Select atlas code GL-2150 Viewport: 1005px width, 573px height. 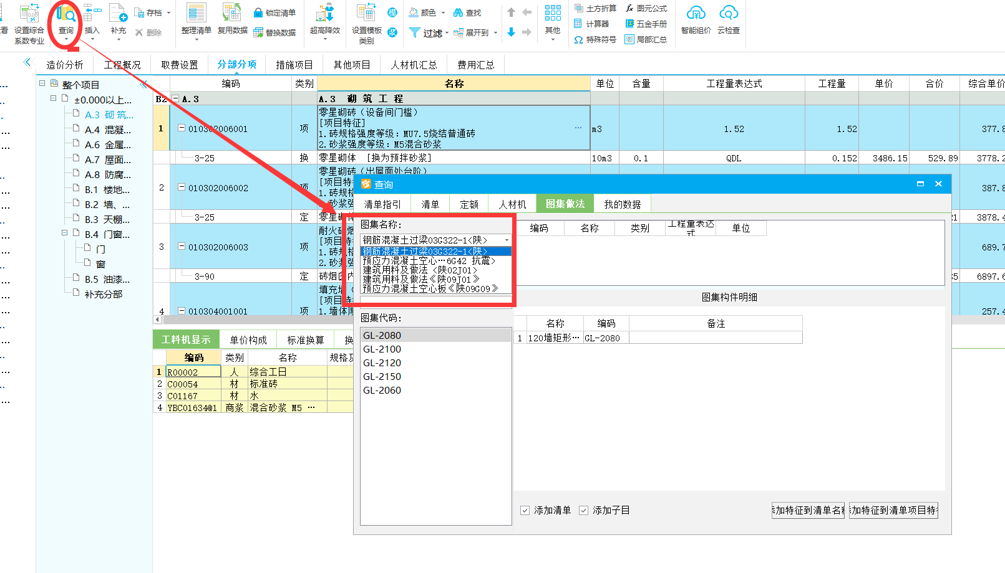(x=435, y=376)
